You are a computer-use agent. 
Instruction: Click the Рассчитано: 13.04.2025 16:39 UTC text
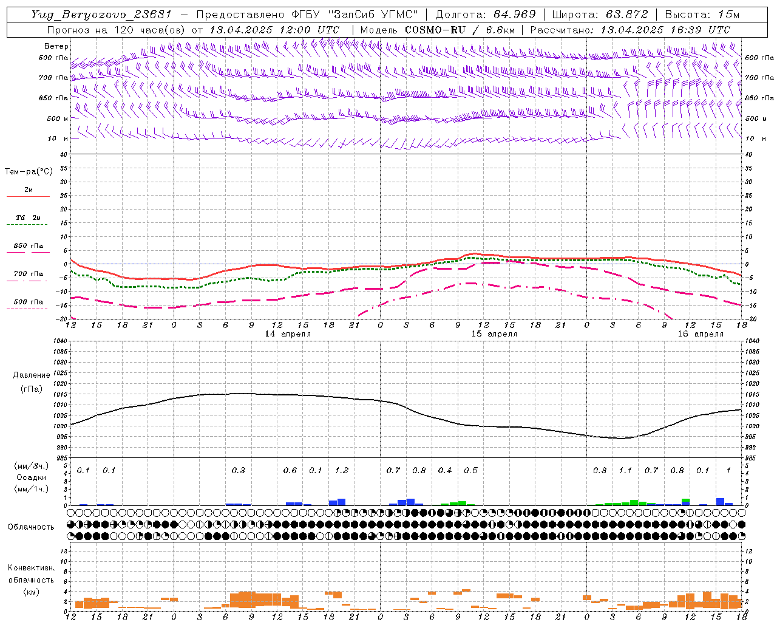[x=630, y=30]
